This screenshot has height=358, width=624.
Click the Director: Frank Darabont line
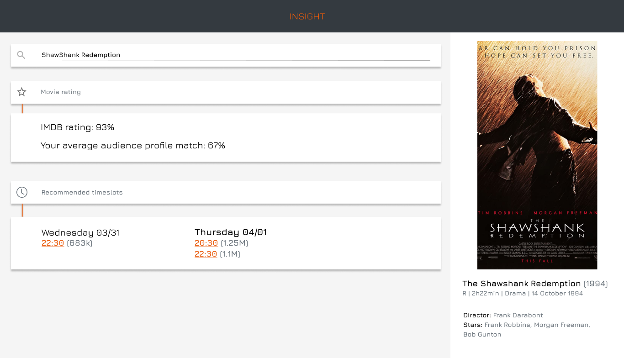(503, 315)
